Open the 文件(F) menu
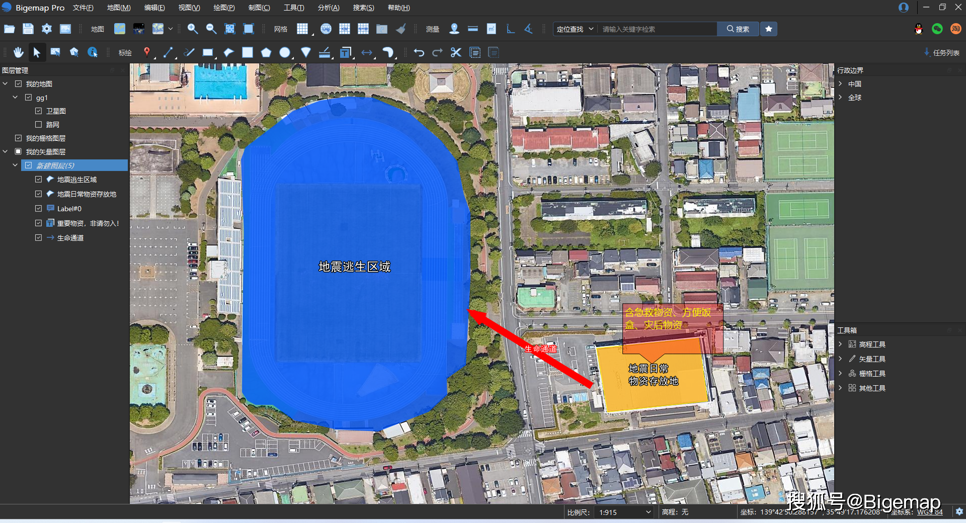Image resolution: width=966 pixels, height=523 pixels. [x=83, y=8]
